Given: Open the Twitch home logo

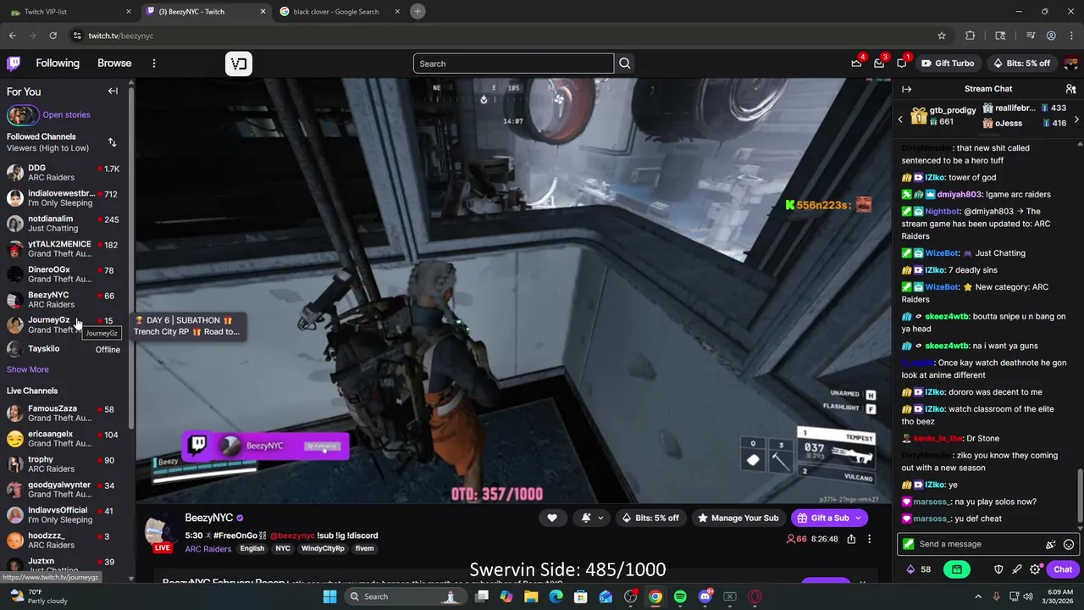Looking at the screenshot, I should pyautogui.click(x=14, y=64).
